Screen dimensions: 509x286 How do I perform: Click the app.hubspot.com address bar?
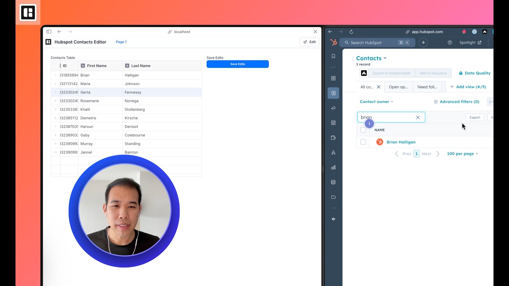tap(424, 32)
